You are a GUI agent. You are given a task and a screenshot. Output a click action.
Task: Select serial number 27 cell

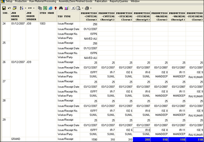[x=6, y=89]
